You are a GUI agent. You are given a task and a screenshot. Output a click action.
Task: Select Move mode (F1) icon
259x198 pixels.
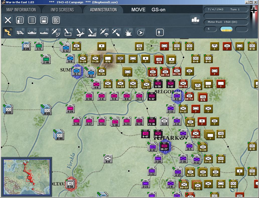8,32
